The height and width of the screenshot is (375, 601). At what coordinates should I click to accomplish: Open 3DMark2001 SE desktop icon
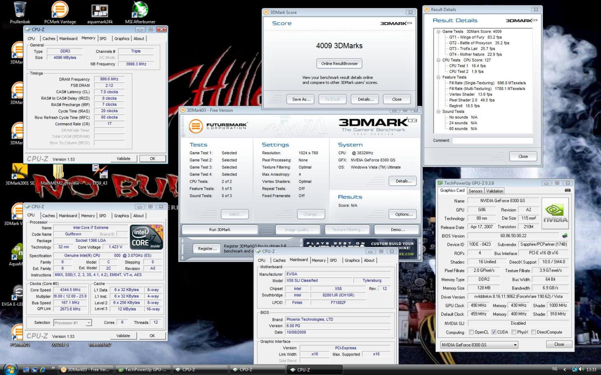(20, 174)
